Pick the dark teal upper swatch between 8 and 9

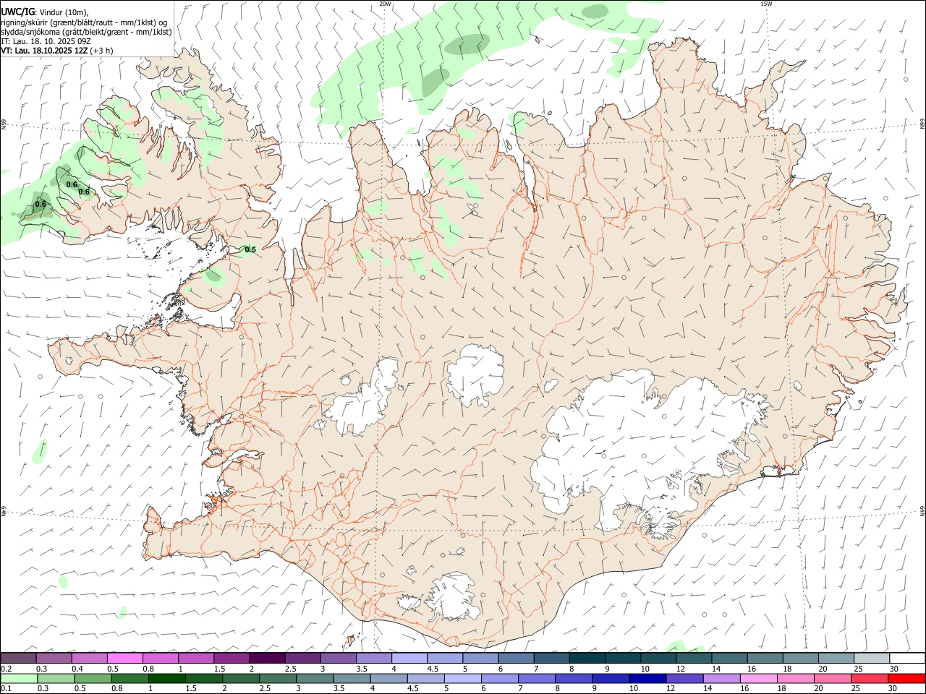coord(587,658)
